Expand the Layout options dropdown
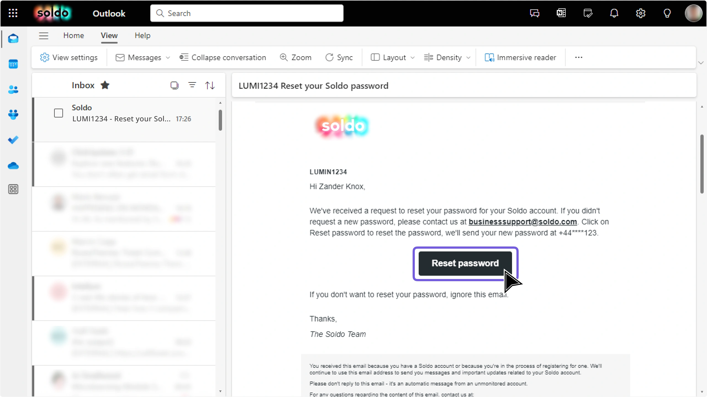Screen dimensions: 707x397 coord(413,58)
